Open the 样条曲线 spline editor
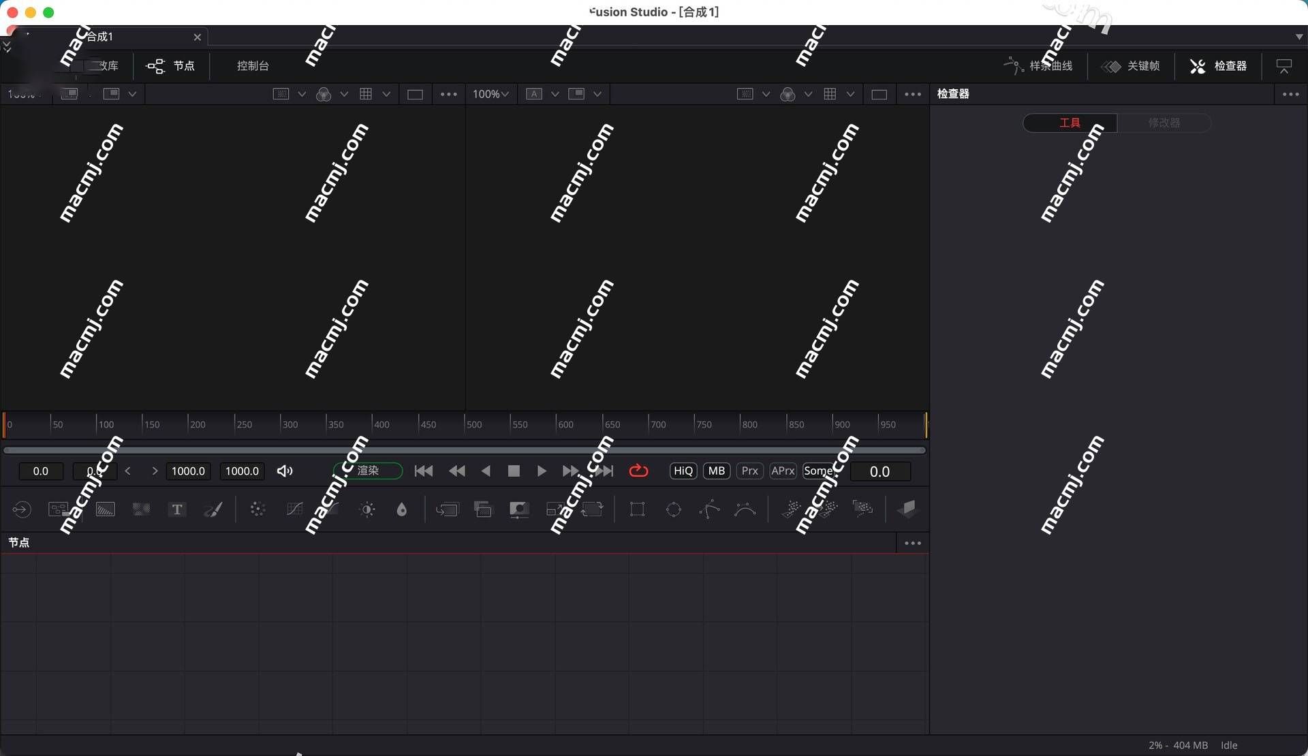The image size is (1308, 756). (1038, 66)
